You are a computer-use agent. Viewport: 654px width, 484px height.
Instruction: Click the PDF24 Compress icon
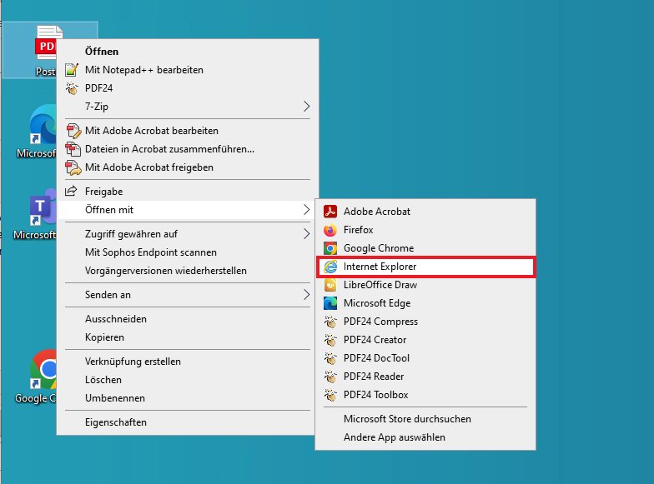[x=330, y=322]
